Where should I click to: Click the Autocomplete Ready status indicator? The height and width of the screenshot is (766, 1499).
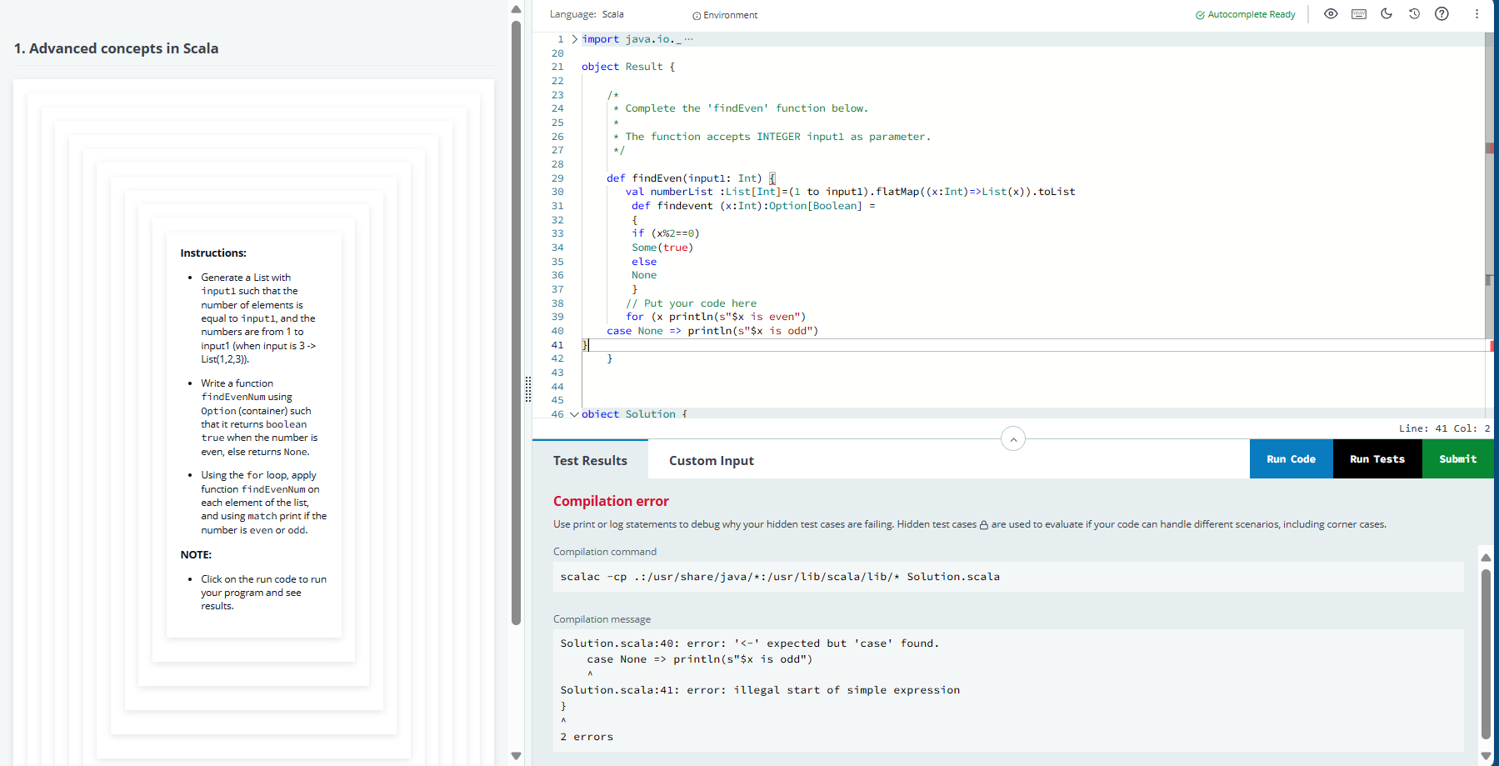click(x=1246, y=15)
